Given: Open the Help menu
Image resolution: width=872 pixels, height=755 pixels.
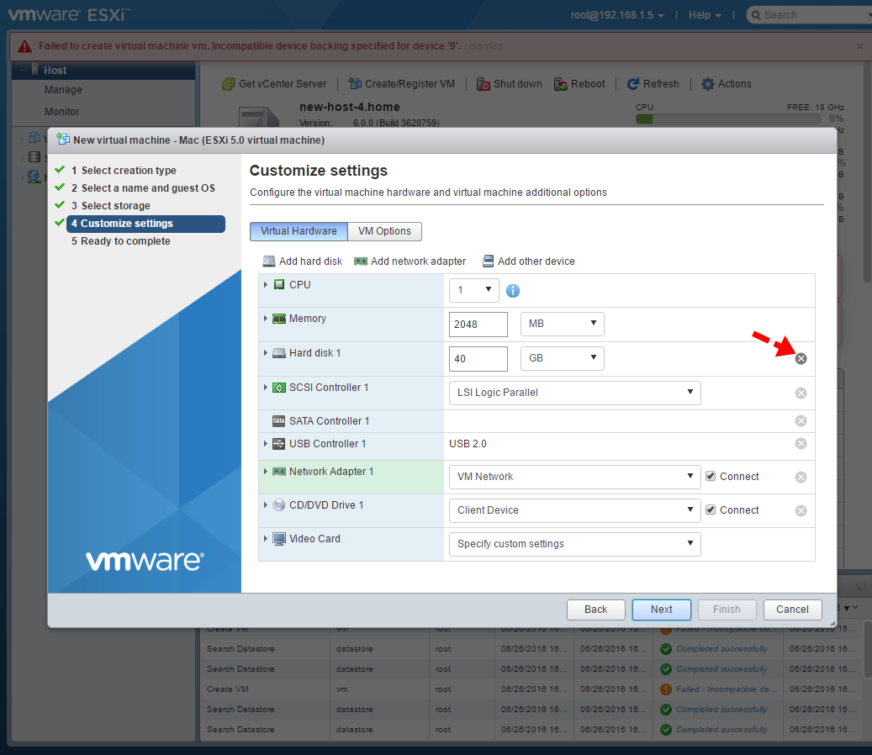Looking at the screenshot, I should coord(705,15).
